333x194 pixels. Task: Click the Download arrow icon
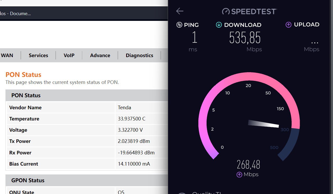tap(219, 25)
